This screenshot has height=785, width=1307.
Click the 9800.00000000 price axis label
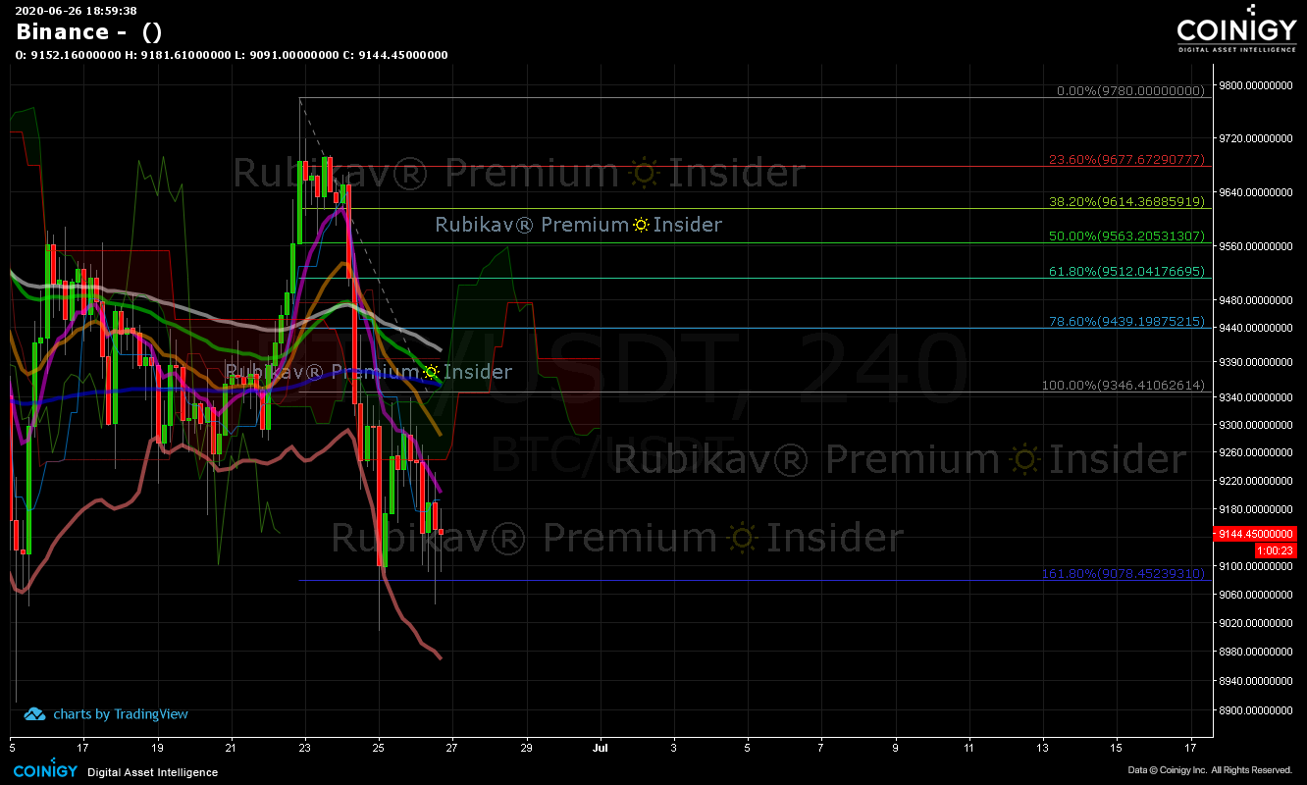[1257, 85]
